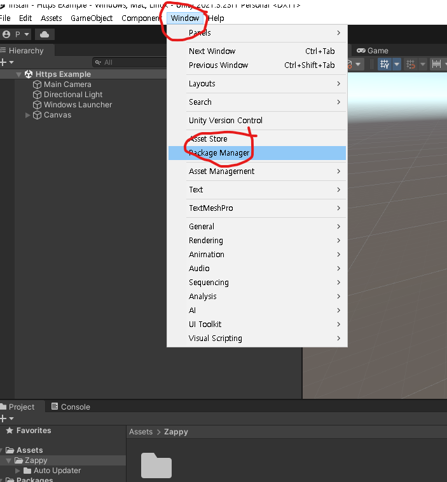Open Analysis submenu
Screen dimensions: 447x482
[x=257, y=297]
